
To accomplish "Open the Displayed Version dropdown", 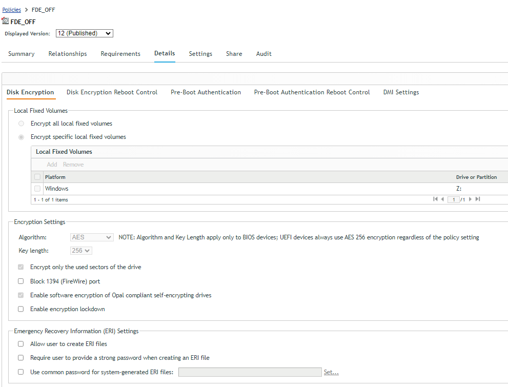I will click(85, 33).
